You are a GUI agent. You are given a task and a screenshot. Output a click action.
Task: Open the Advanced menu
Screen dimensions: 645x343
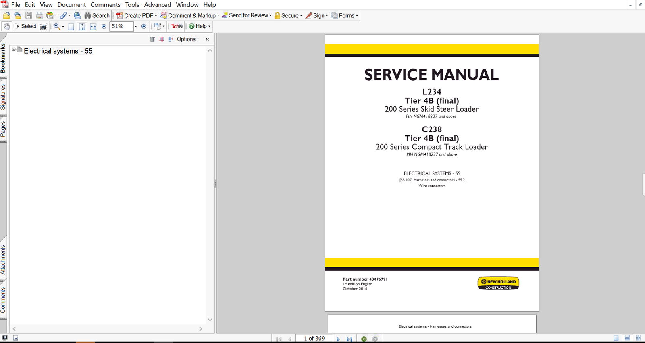point(157,5)
